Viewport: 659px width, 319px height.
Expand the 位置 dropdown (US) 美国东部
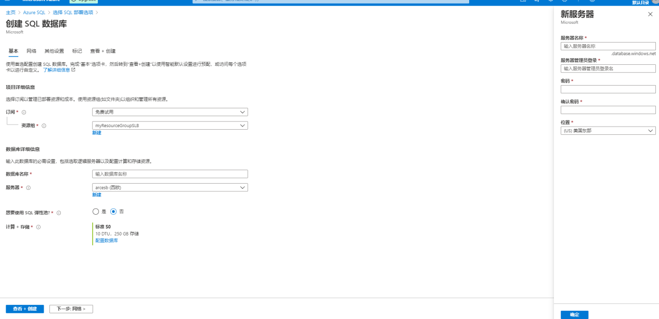click(x=608, y=131)
